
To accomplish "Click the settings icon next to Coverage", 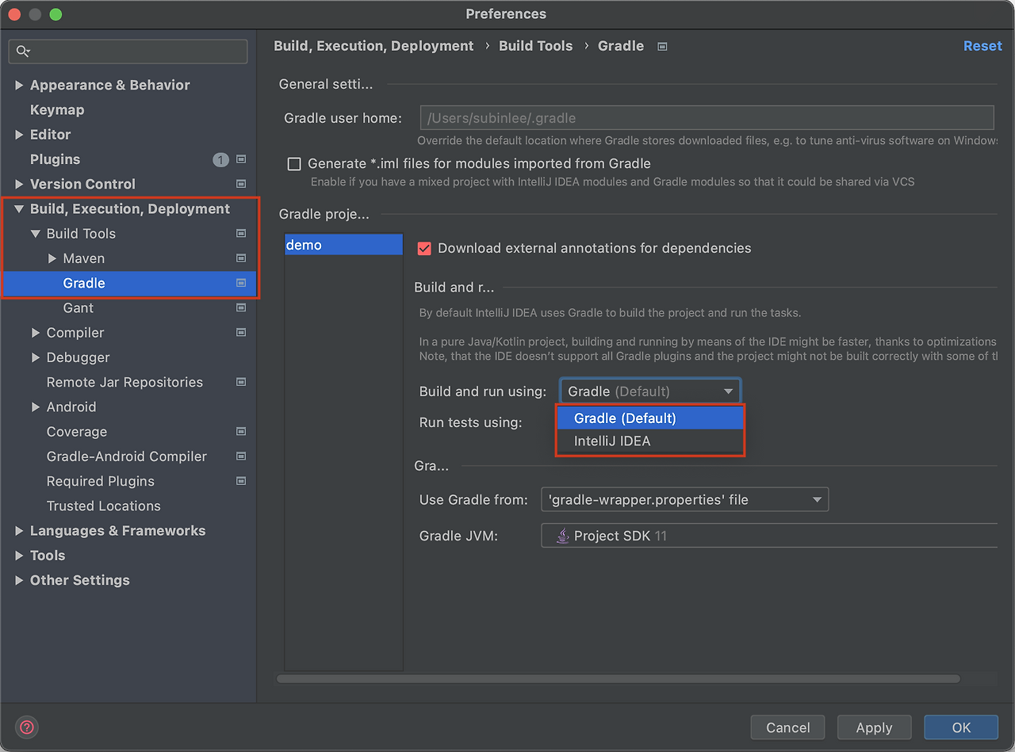I will 240,431.
